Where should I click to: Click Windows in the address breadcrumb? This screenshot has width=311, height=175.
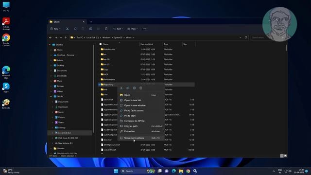click(106, 37)
